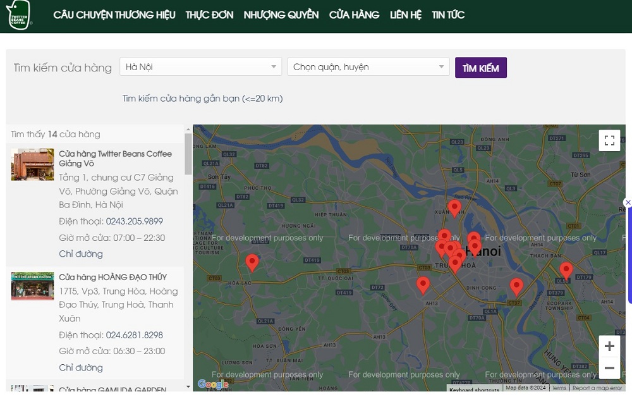Open the NHƯỢNG QUYỀN page
The width and height of the screenshot is (632, 399).
[x=281, y=15]
